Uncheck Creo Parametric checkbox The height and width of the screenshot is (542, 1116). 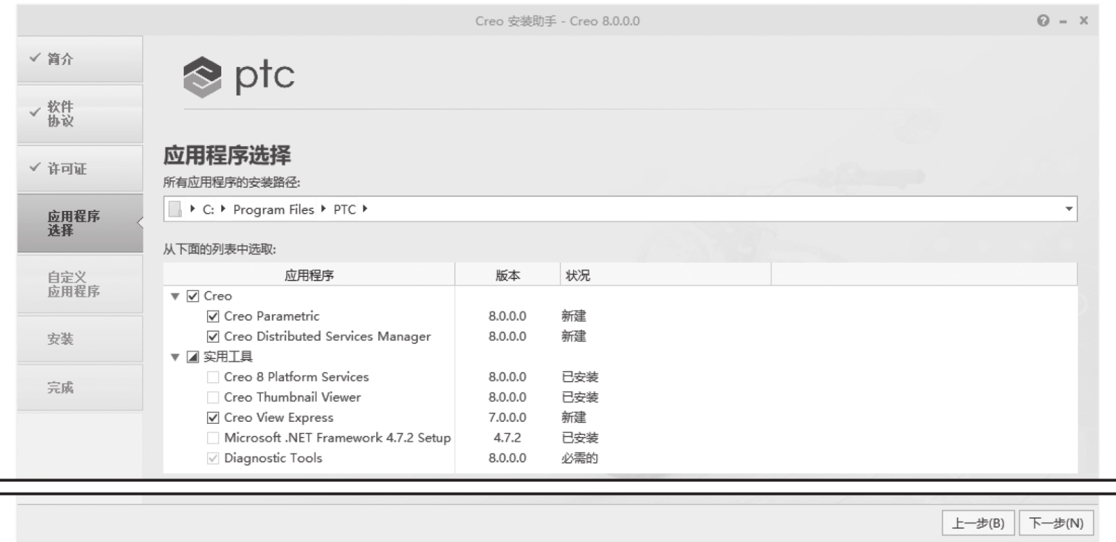pyautogui.click(x=213, y=316)
